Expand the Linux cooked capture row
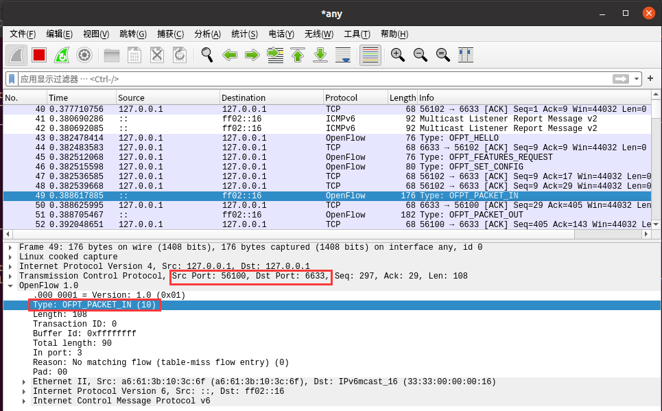Screen dimensions: 662x411 [10, 257]
